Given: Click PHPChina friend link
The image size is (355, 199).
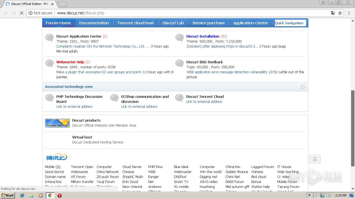Looking at the screenshot, I should 155,167.
